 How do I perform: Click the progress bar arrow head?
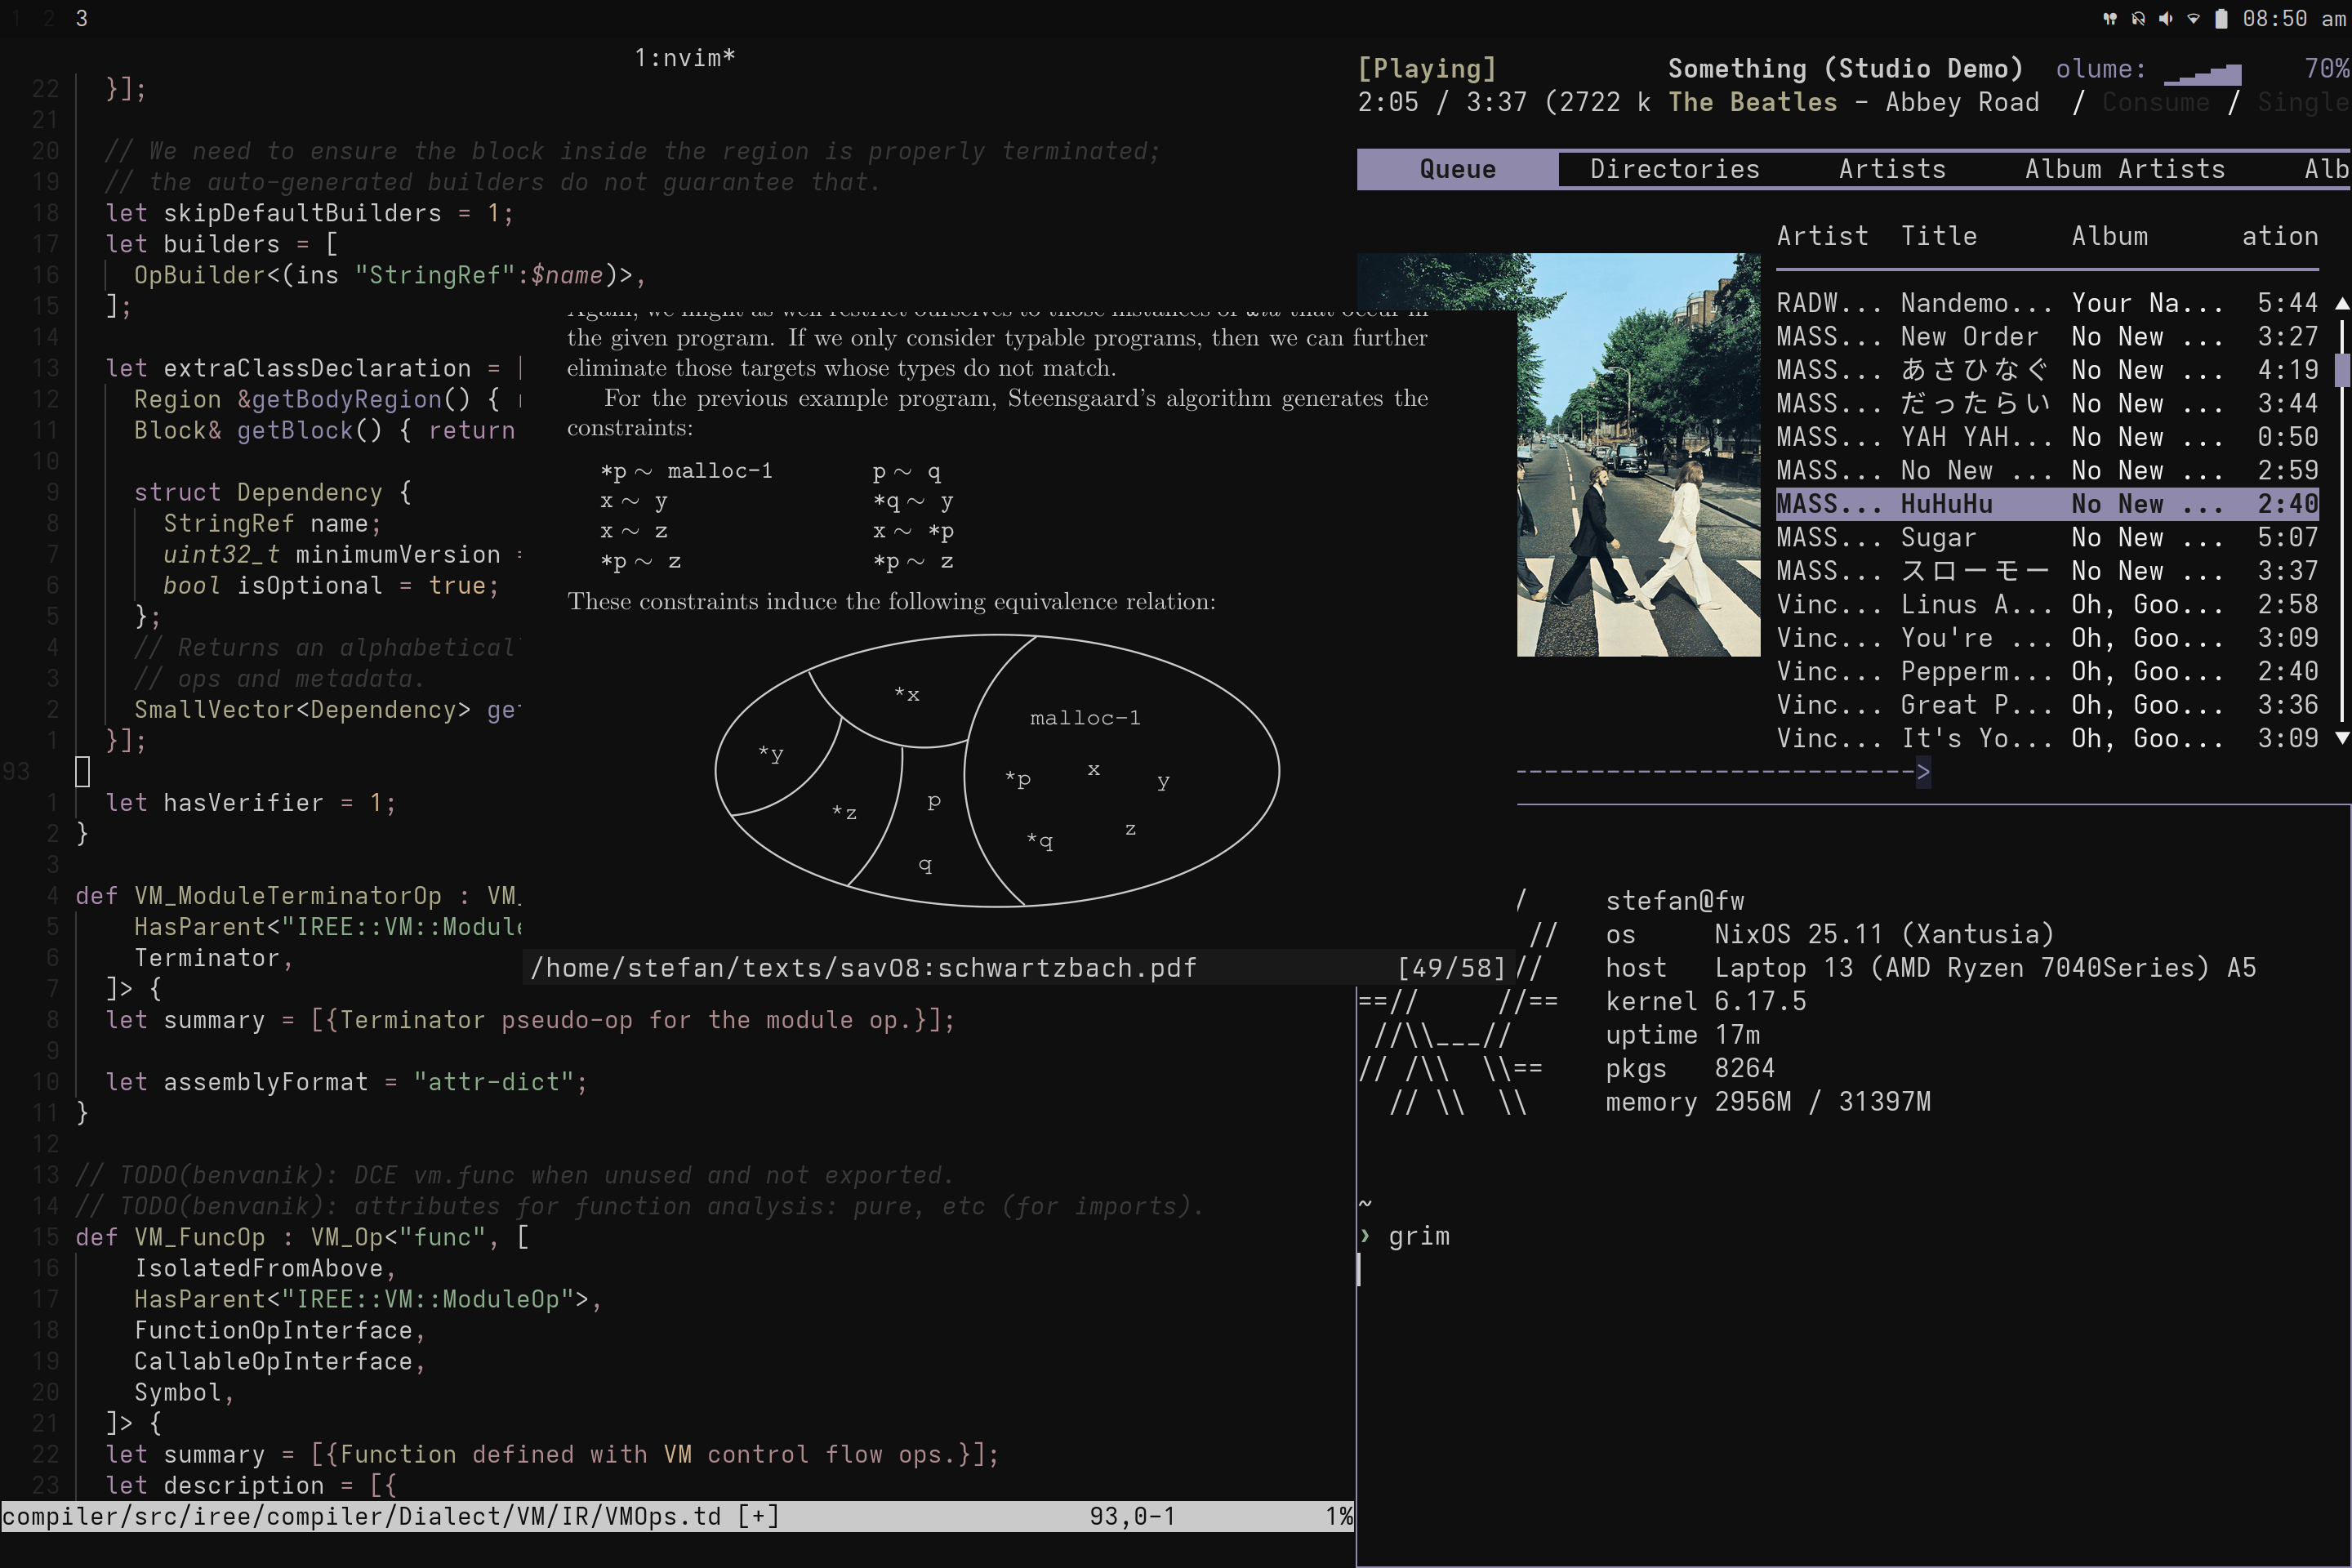[x=1923, y=771]
